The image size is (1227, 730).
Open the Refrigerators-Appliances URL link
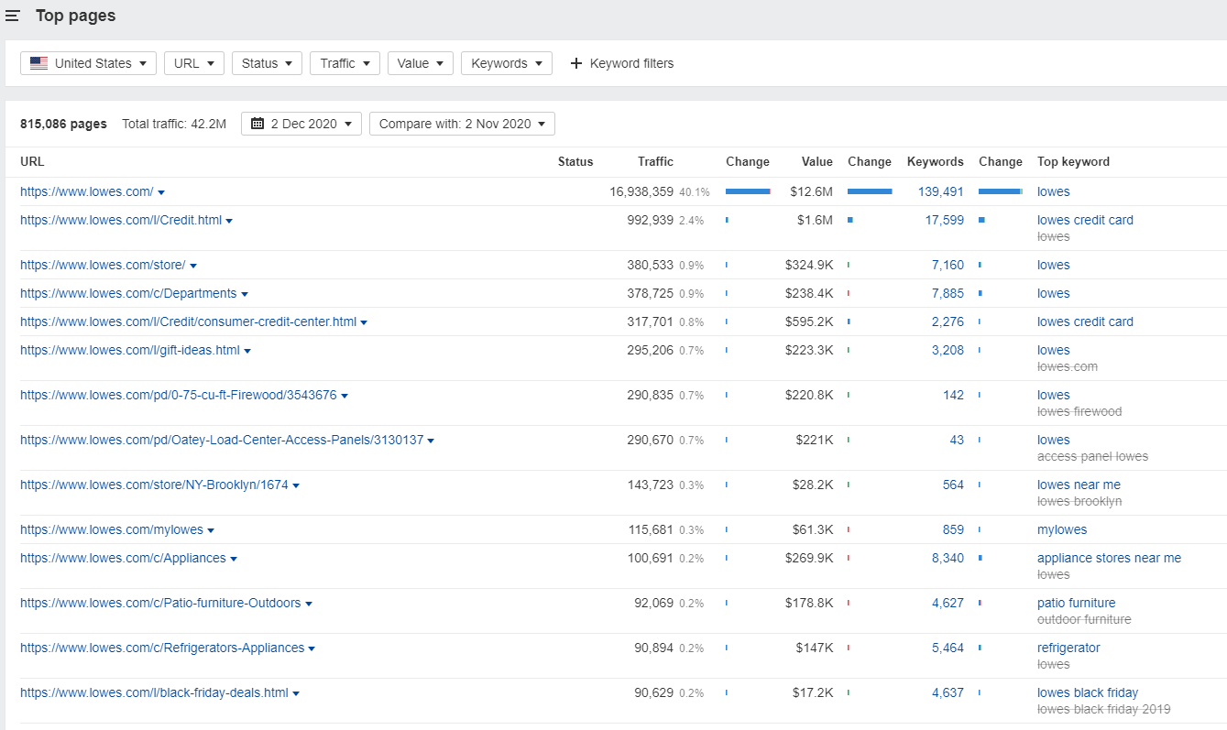coord(162,648)
